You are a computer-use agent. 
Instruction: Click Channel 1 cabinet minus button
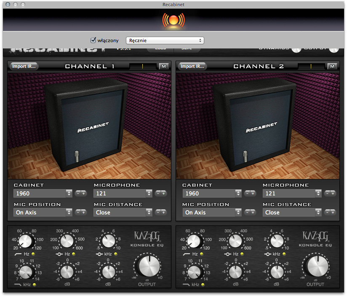[x=78, y=193]
